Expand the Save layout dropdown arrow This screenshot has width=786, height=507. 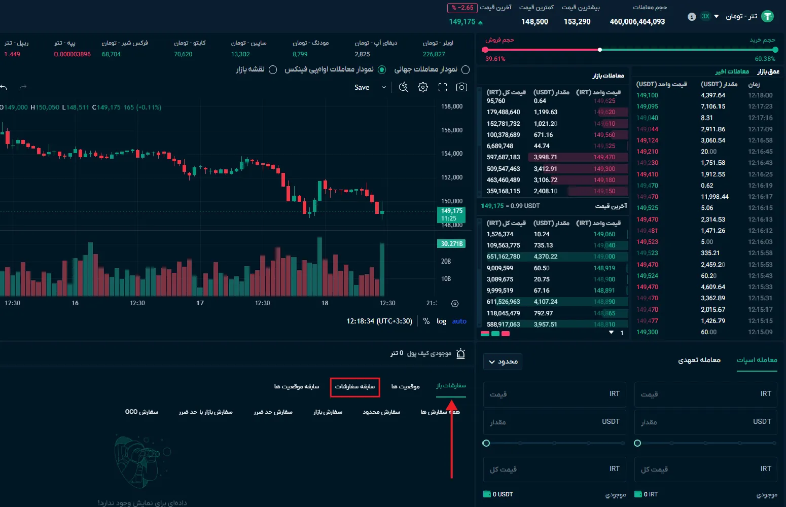[384, 87]
